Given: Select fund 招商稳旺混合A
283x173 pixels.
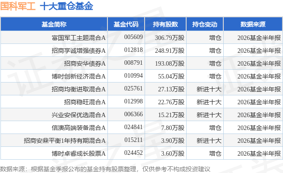Looking at the screenshot, I should coord(84,102).
